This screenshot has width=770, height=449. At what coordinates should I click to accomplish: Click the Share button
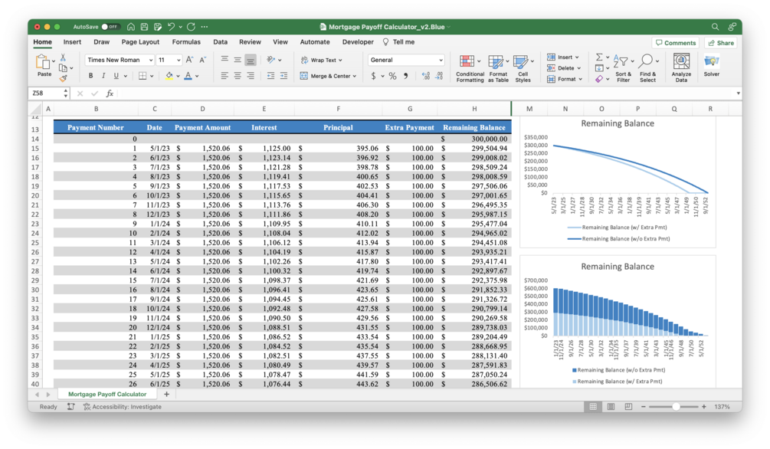pos(721,43)
